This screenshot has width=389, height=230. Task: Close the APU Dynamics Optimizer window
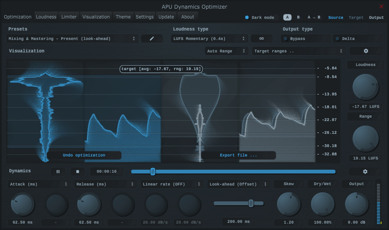[x=381, y=6]
